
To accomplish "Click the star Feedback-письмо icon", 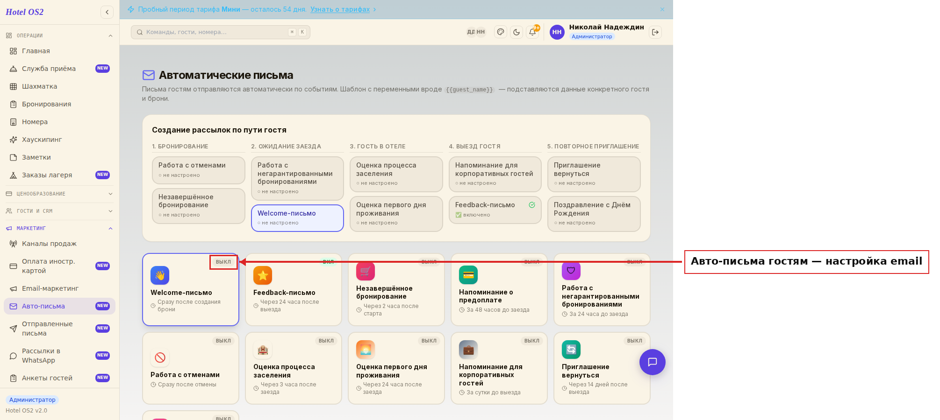I will (x=263, y=275).
